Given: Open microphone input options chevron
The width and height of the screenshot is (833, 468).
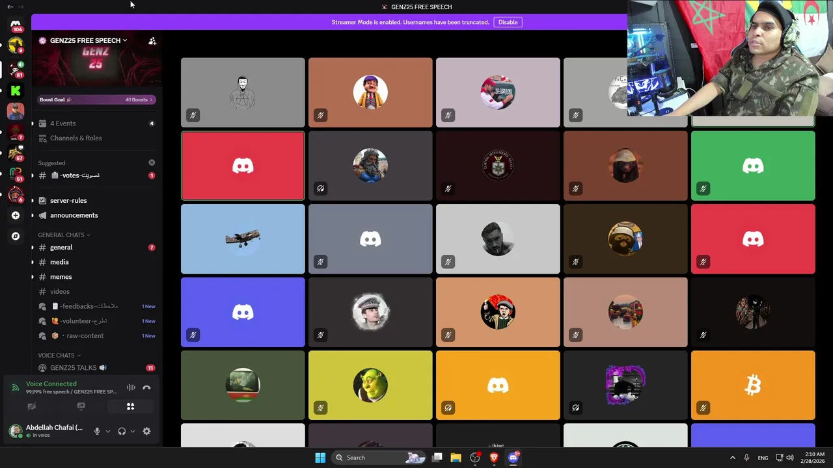Looking at the screenshot, I should pos(108,431).
